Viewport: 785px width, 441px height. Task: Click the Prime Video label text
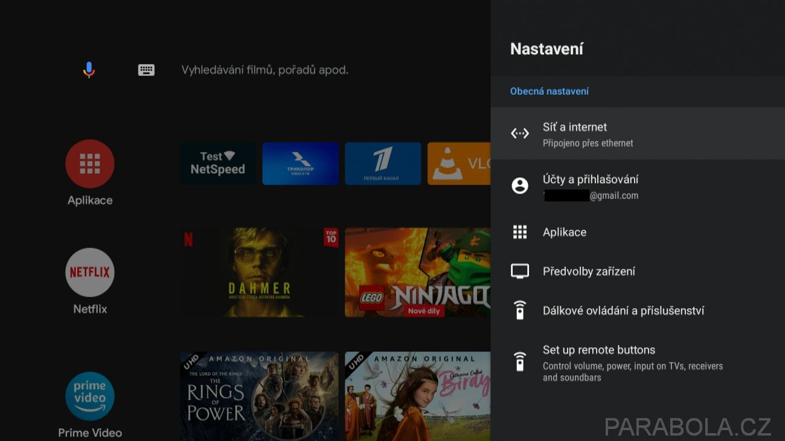tap(90, 433)
